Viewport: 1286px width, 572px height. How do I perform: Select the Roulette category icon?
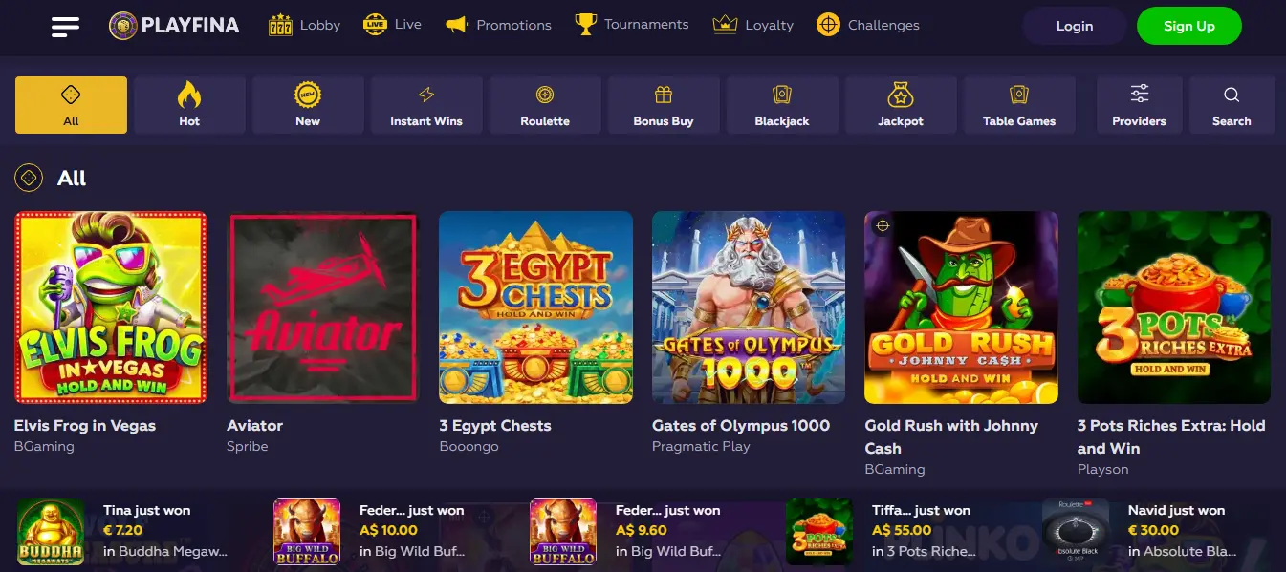545,104
